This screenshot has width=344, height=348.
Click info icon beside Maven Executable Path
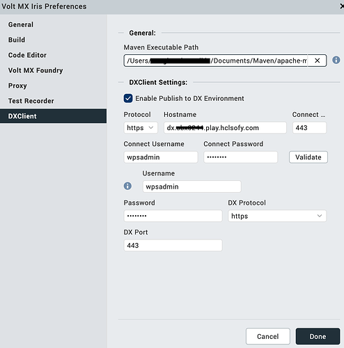click(336, 60)
